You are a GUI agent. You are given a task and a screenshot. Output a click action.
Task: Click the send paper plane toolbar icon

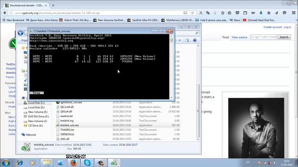click(x=277, y=13)
